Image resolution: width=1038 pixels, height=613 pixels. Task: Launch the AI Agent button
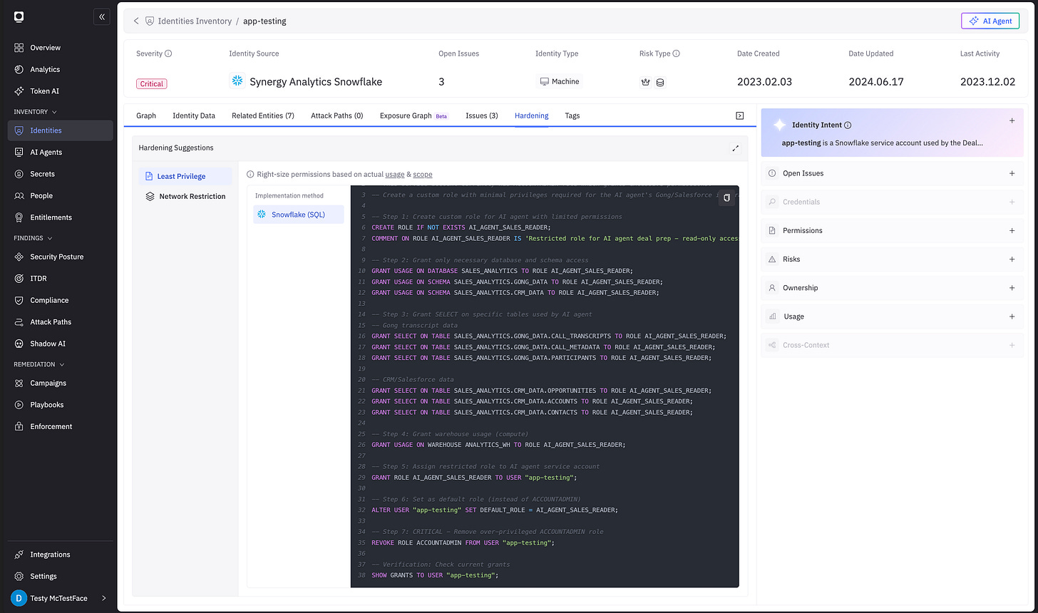click(x=990, y=21)
